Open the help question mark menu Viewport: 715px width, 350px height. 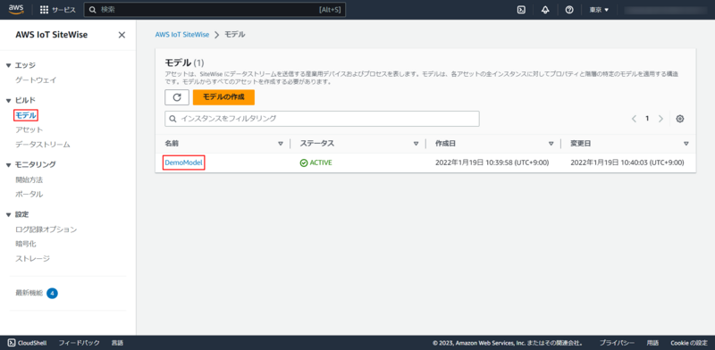tap(569, 10)
